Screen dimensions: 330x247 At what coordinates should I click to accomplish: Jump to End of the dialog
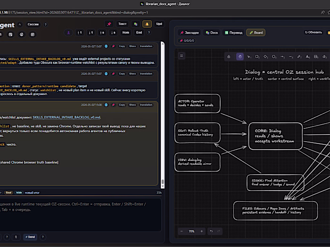coord(139,32)
